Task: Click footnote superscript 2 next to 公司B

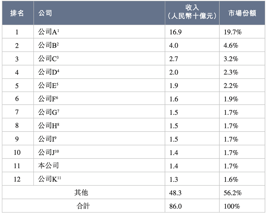Action: coord(57,44)
